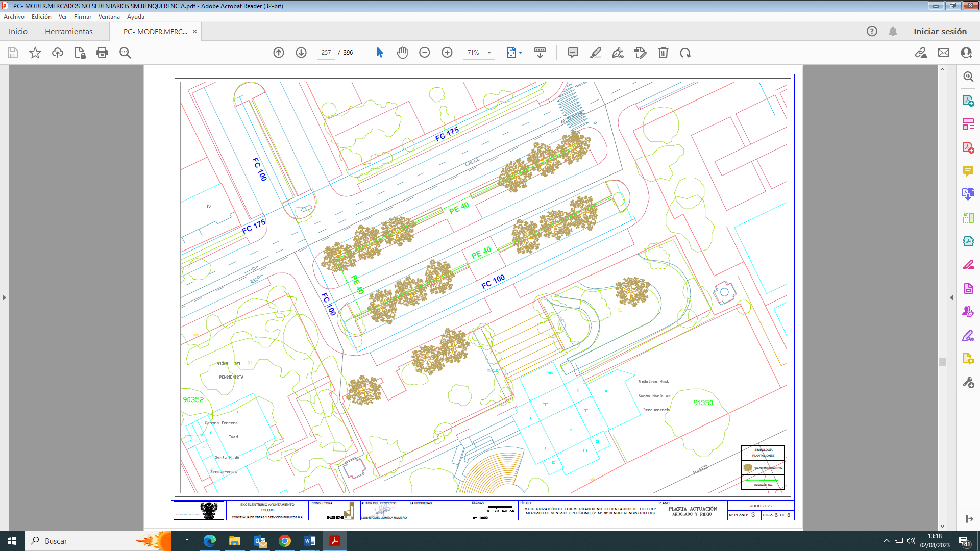Expand the left navigation pane arrow
This screenshot has height=551, width=980.
click(x=5, y=297)
